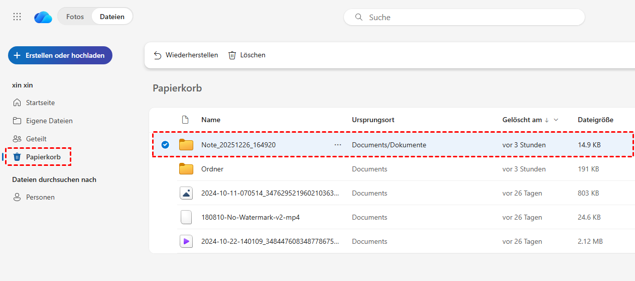This screenshot has height=281, width=635.
Task: Click the image file icon for 2024-10-11-070514
Action: (186, 193)
